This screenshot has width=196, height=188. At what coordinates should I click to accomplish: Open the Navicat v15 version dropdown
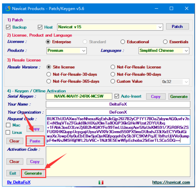point(110,27)
